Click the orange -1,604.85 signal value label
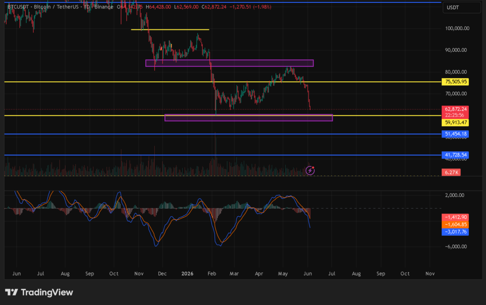 coord(455,224)
